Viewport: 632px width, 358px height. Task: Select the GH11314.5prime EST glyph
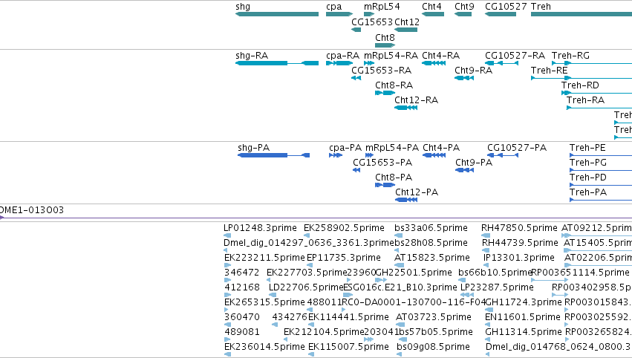point(488,339)
